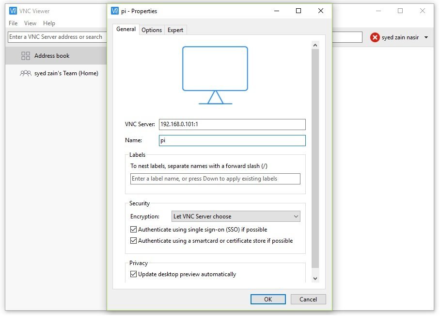Toggle Authenticate using a smartcard or certificate store
Screen dimensions: 440x316
[x=134, y=241]
